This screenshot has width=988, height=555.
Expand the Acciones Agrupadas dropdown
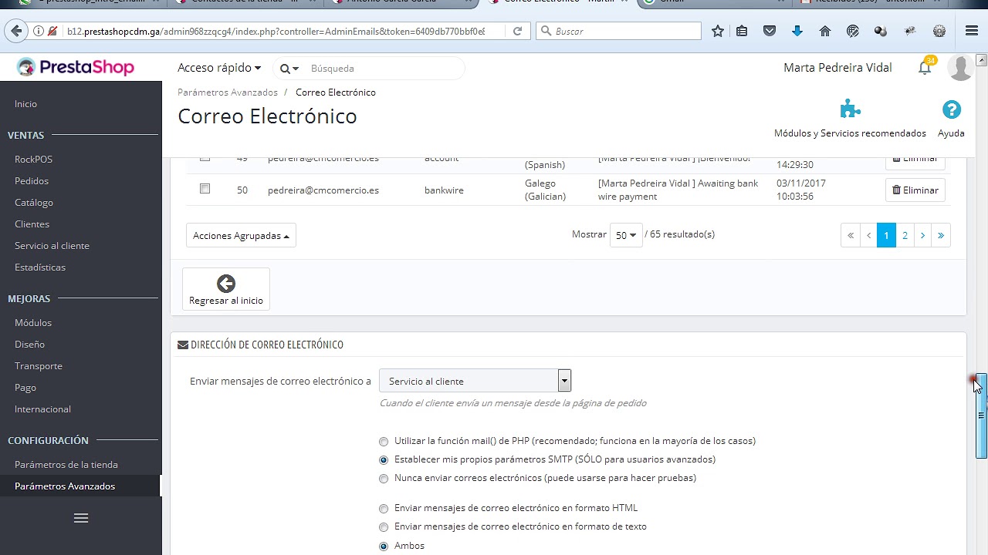[241, 236]
